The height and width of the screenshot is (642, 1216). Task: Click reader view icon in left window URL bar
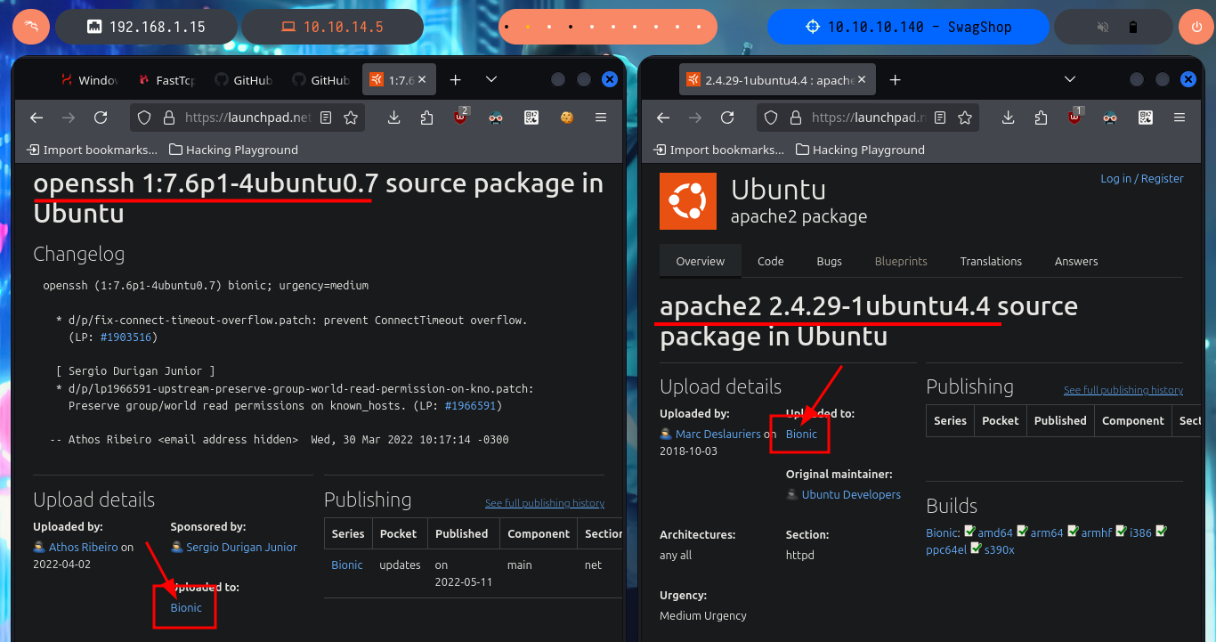[326, 118]
